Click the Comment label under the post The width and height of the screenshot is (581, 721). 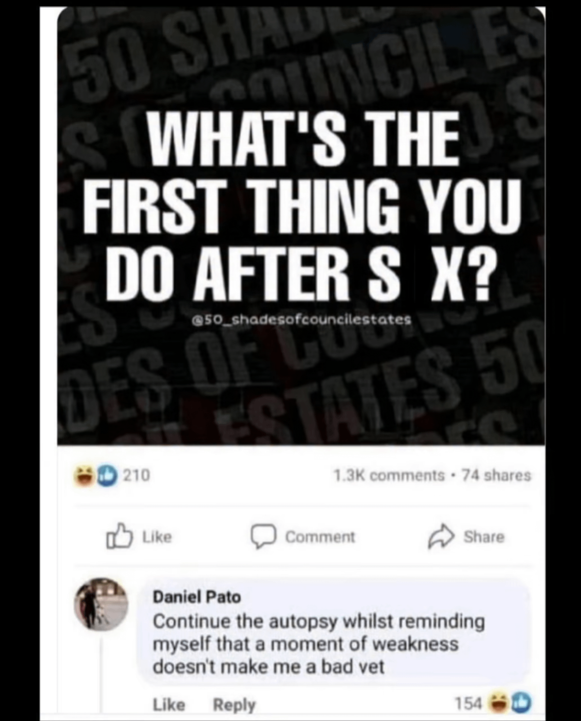point(320,537)
